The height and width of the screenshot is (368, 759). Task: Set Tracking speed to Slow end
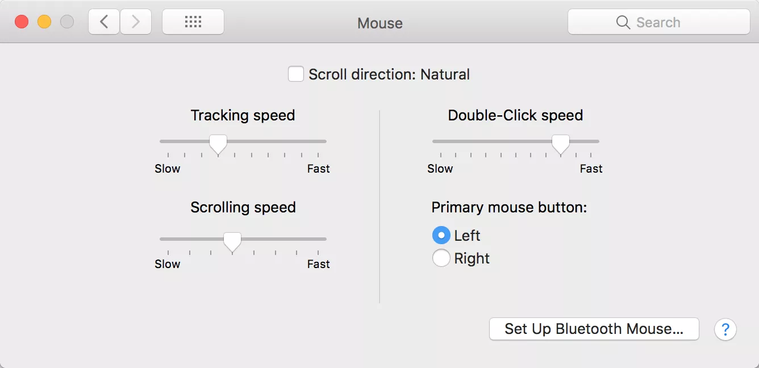pyautogui.click(x=168, y=141)
